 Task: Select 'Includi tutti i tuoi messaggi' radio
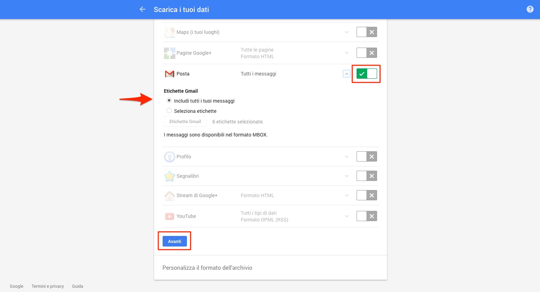point(169,101)
